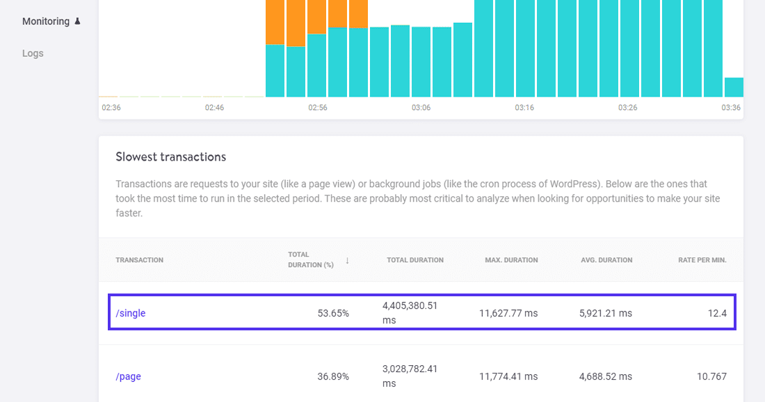The height and width of the screenshot is (402, 765).
Task: Select the 10.767 rate cell in /page row
Action: pyautogui.click(x=710, y=376)
